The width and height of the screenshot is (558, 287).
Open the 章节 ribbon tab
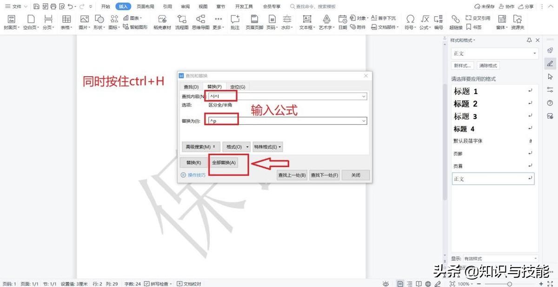pyautogui.click(x=221, y=6)
